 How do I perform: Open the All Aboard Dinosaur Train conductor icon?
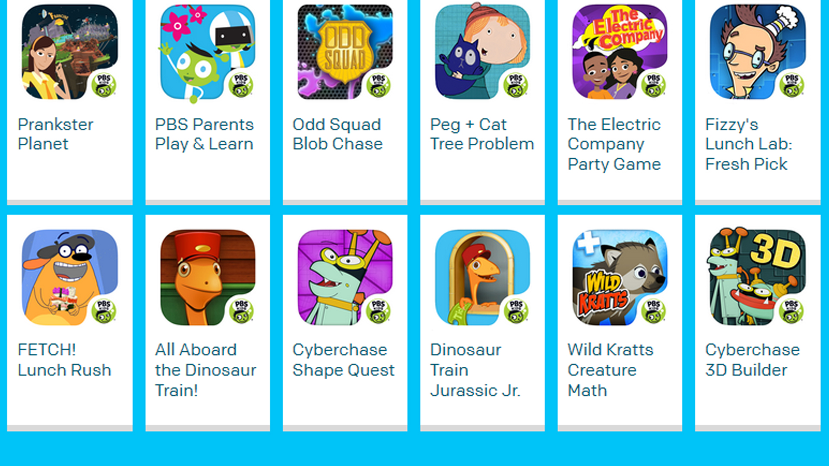207,277
